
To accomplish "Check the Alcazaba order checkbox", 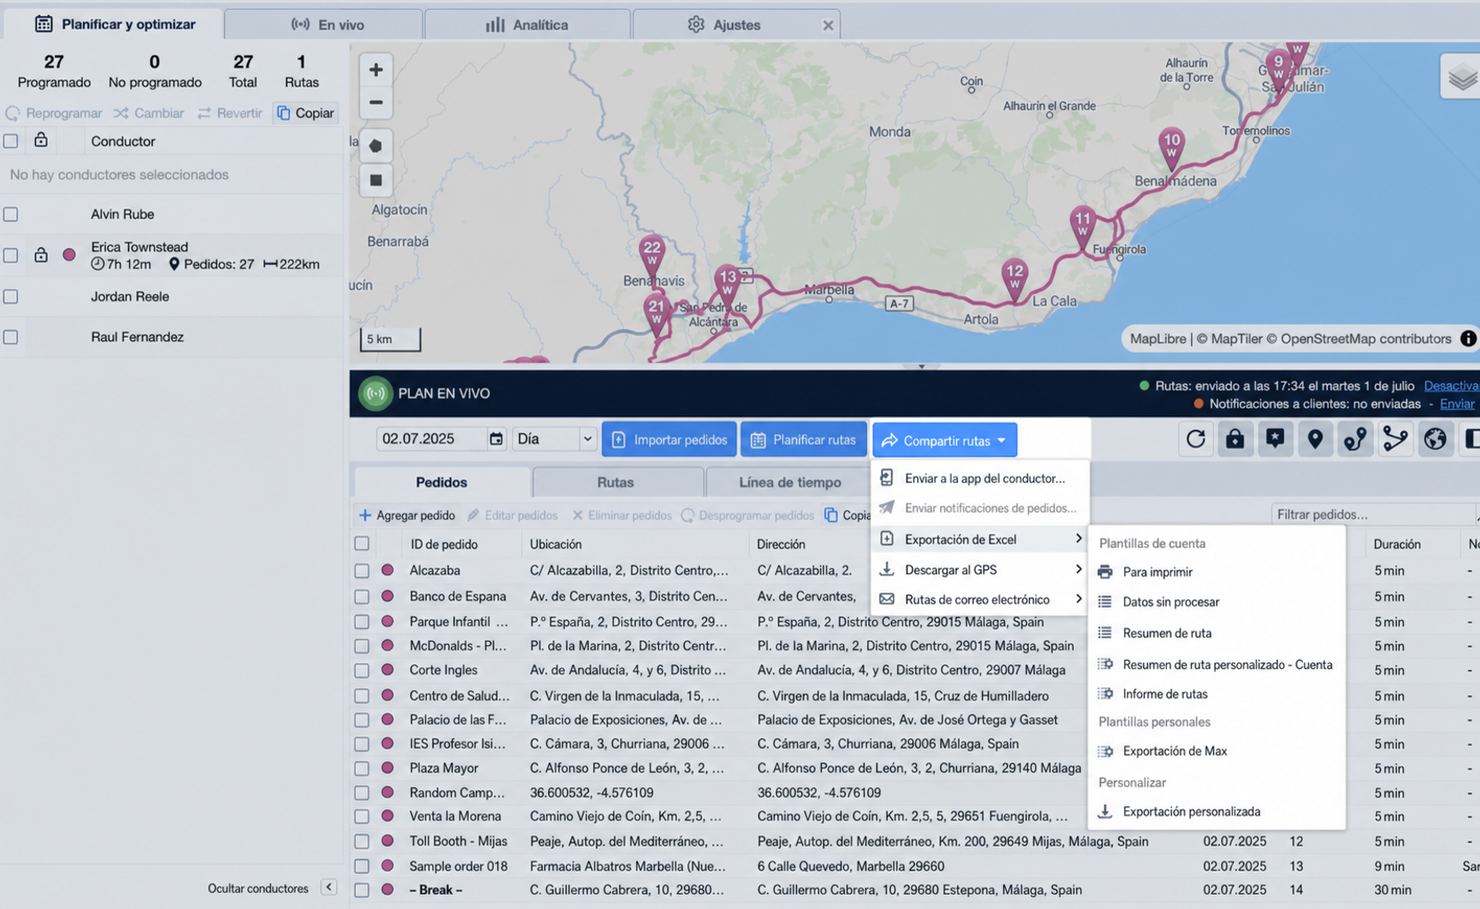I will [362, 570].
